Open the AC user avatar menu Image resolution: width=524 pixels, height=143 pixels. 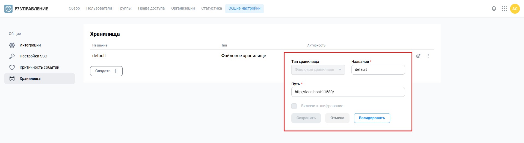pyautogui.click(x=515, y=9)
